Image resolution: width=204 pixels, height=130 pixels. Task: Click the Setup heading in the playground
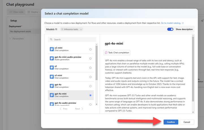tap(14, 21)
